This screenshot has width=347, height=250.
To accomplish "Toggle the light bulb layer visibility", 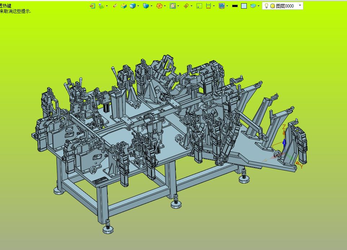I will (x=266, y=6).
